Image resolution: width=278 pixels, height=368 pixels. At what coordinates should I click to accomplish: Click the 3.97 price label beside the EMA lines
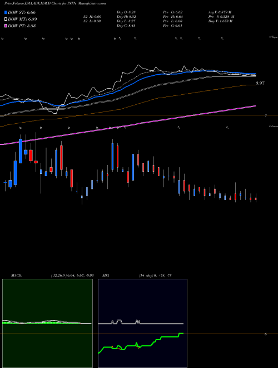260,83
